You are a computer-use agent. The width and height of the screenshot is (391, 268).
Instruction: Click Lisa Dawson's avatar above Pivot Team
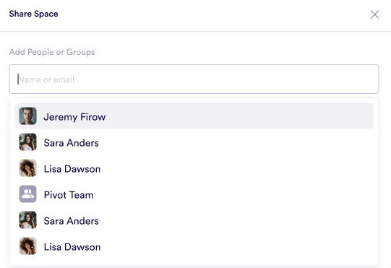[27, 168]
